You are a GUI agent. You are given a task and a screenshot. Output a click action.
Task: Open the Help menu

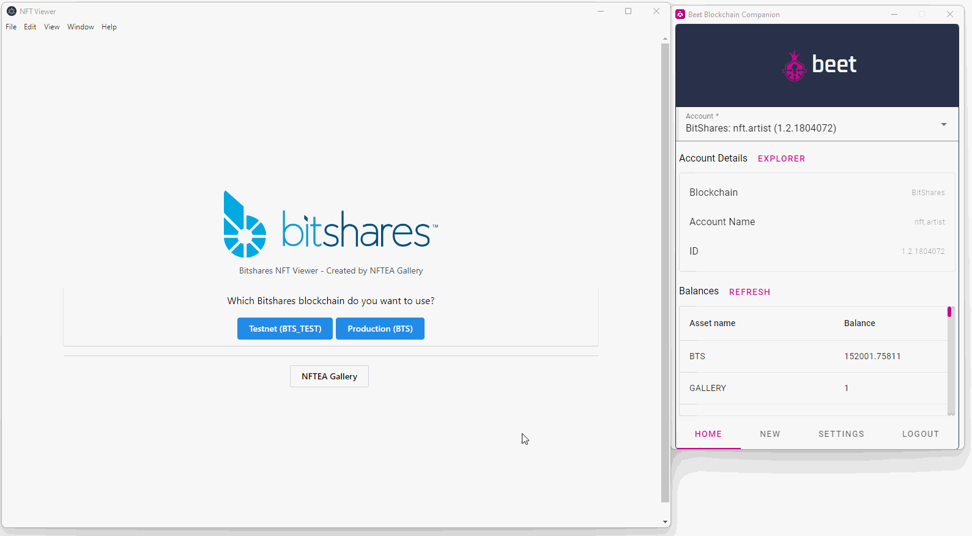tap(109, 27)
